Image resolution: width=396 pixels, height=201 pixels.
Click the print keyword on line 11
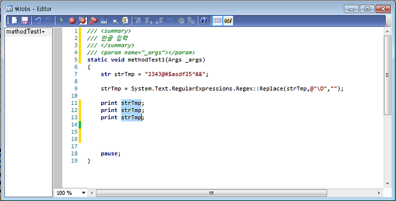[109, 103]
